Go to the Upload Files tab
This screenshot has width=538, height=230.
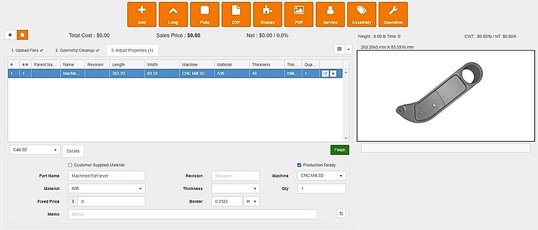point(28,51)
